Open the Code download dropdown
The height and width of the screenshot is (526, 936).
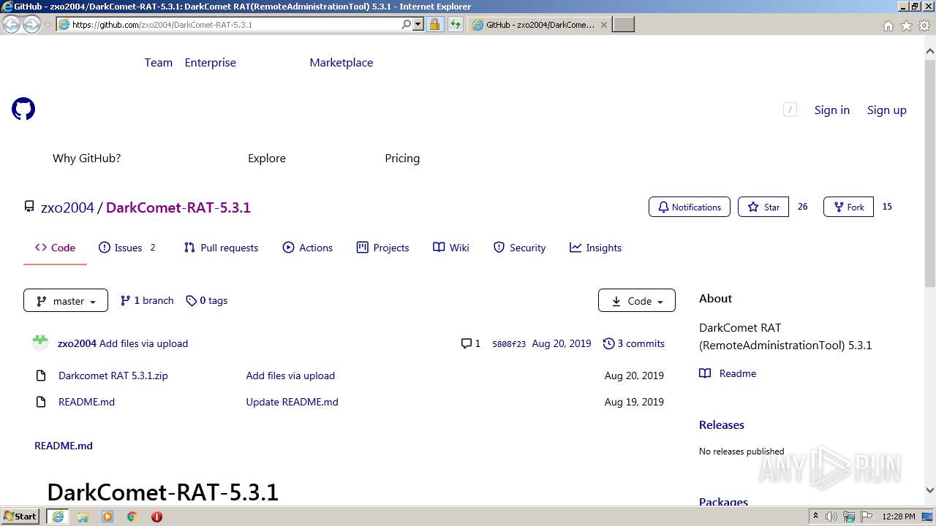click(x=637, y=300)
